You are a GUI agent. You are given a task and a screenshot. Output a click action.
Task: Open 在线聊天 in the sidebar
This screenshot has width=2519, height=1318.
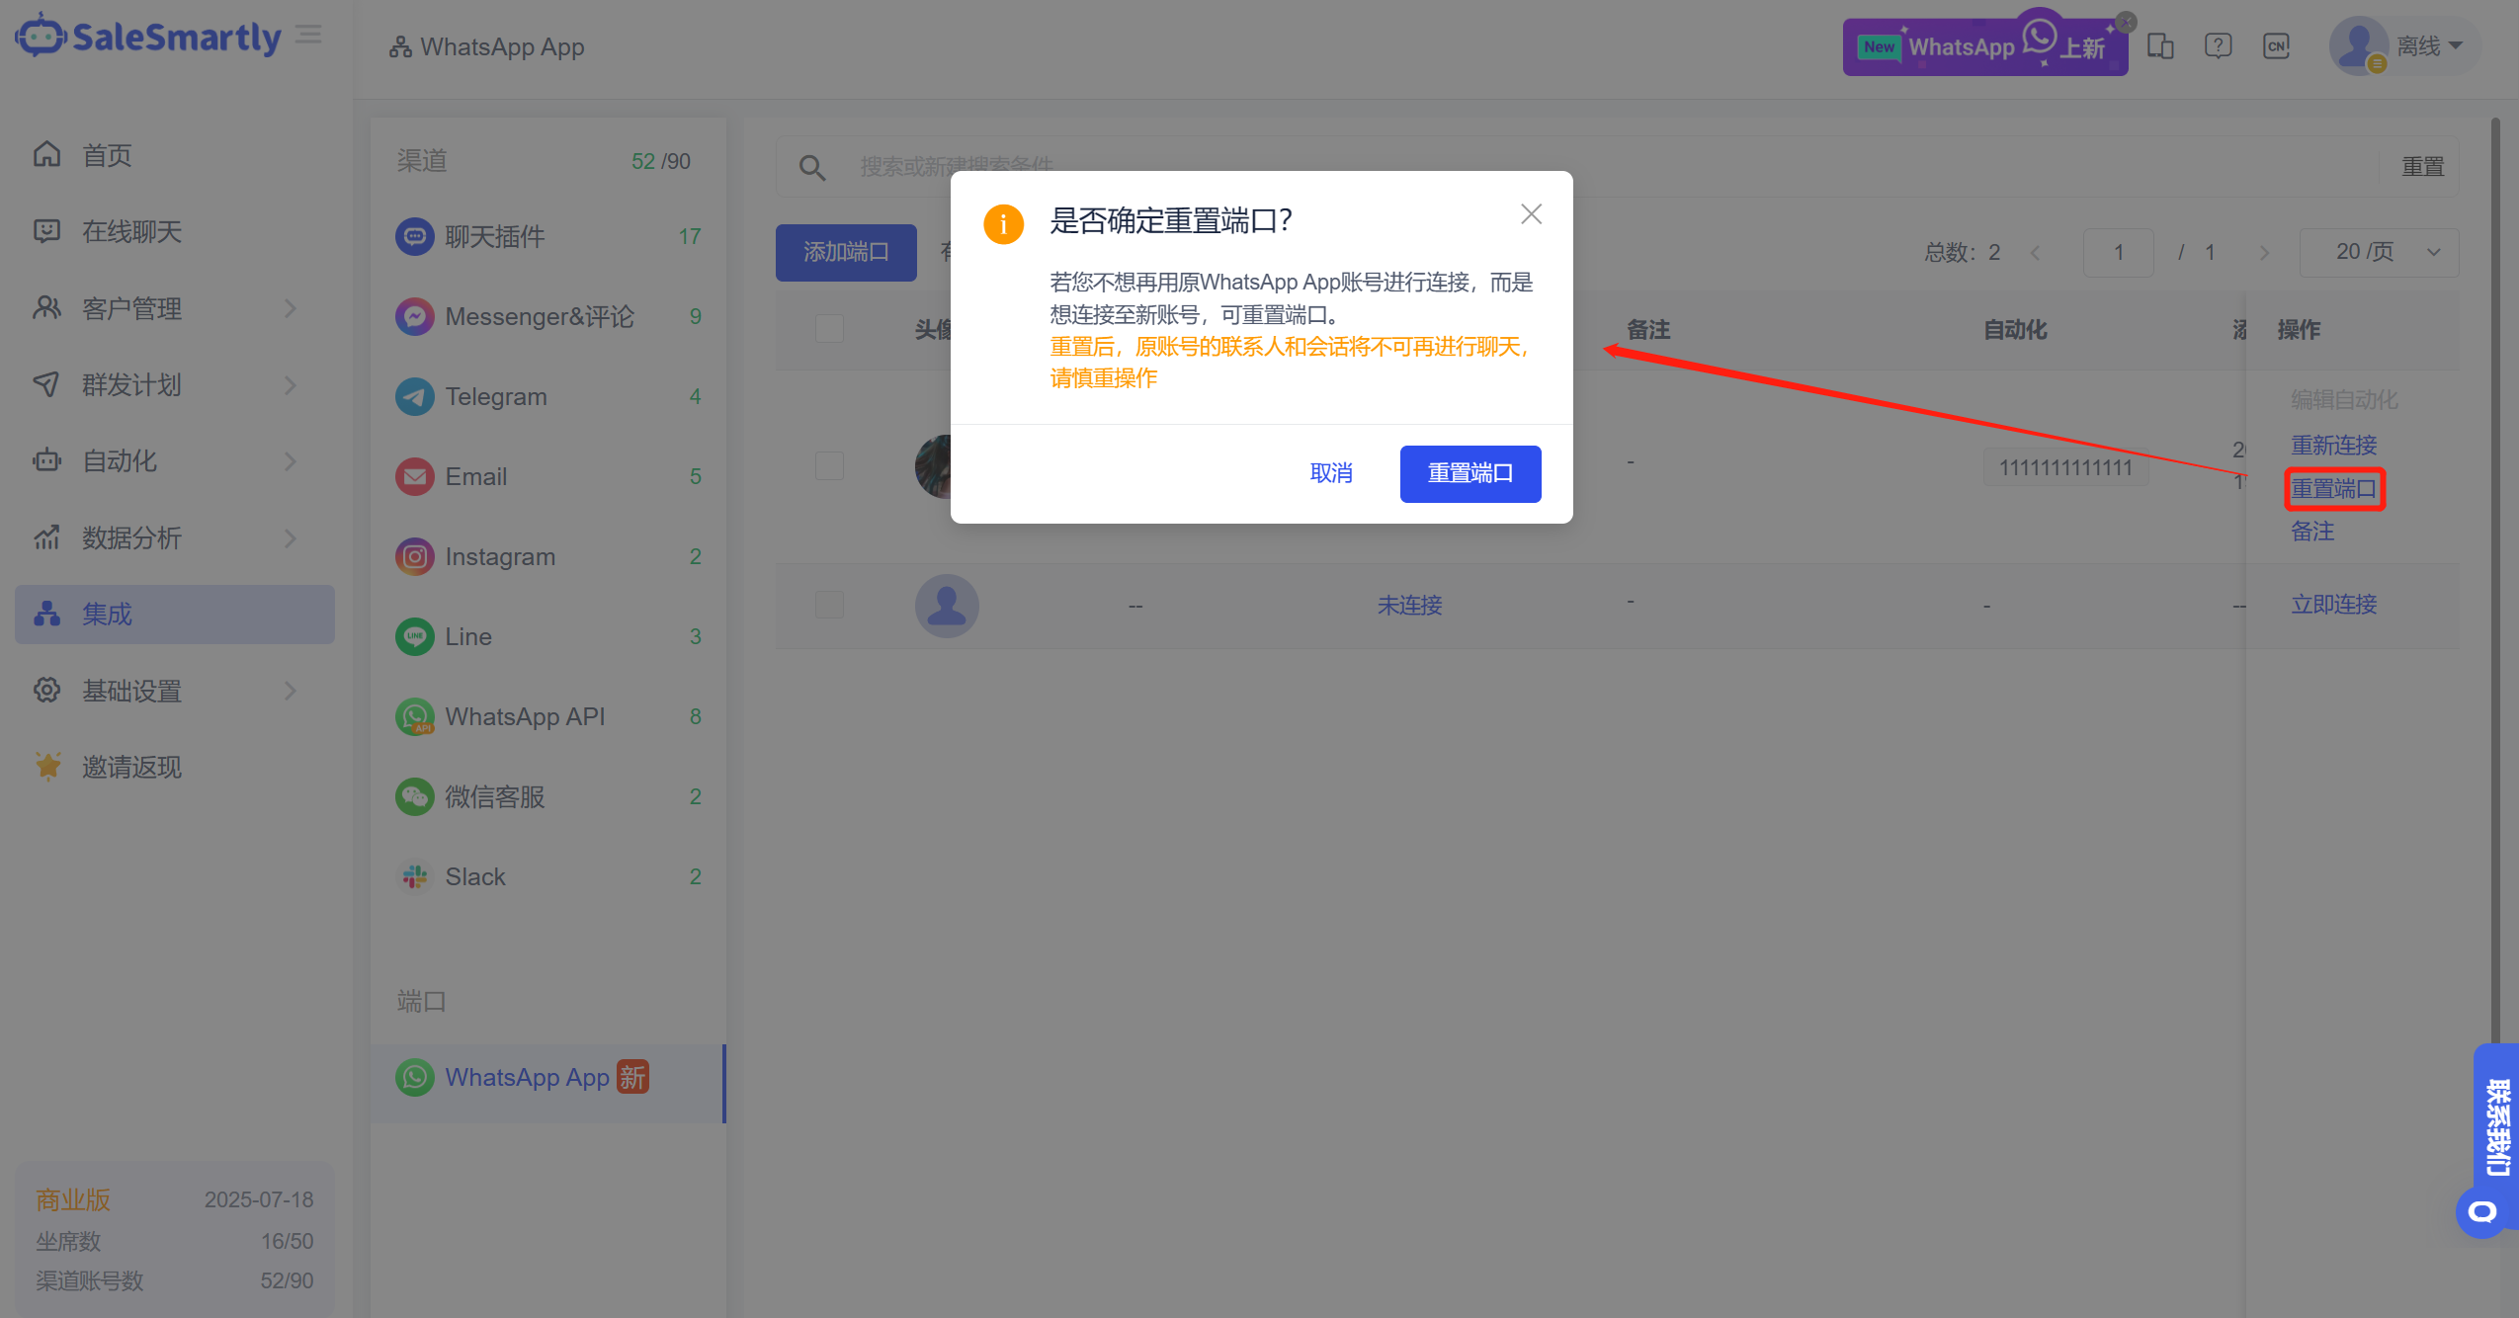(131, 232)
